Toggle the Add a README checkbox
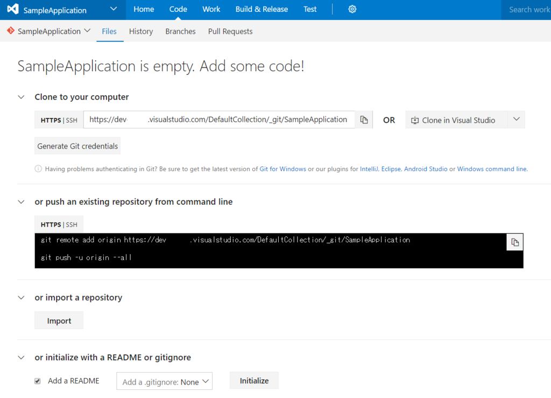The height and width of the screenshot is (398, 551). coord(38,381)
